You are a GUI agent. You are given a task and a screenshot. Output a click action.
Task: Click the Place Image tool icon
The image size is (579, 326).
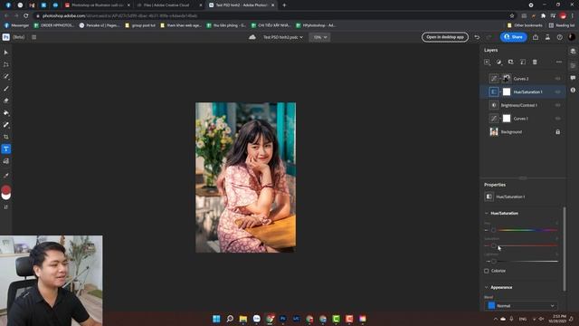click(6, 161)
